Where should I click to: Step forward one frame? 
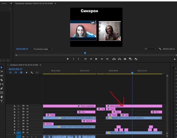(x=102, y=59)
